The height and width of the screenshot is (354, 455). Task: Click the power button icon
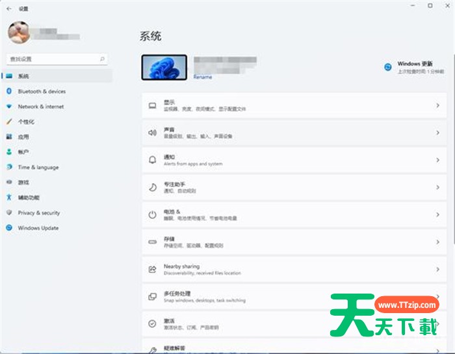tap(152, 215)
